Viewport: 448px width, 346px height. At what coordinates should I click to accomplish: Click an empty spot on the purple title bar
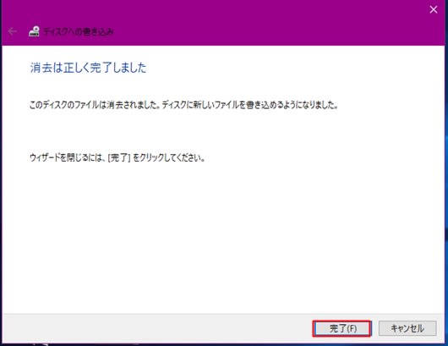point(257,23)
